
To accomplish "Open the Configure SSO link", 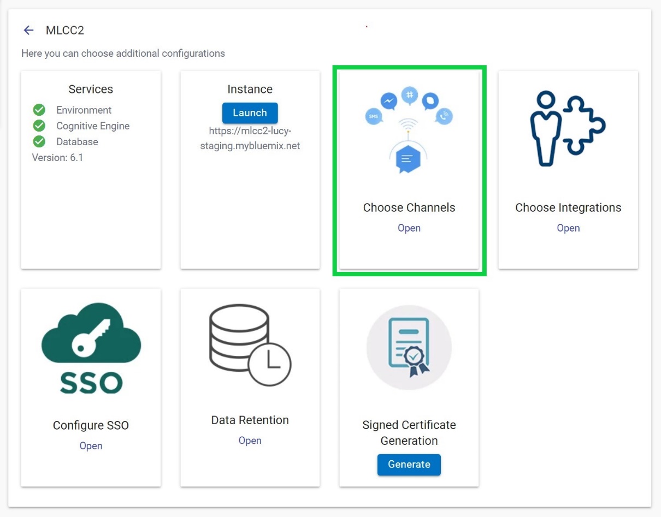I will point(91,446).
